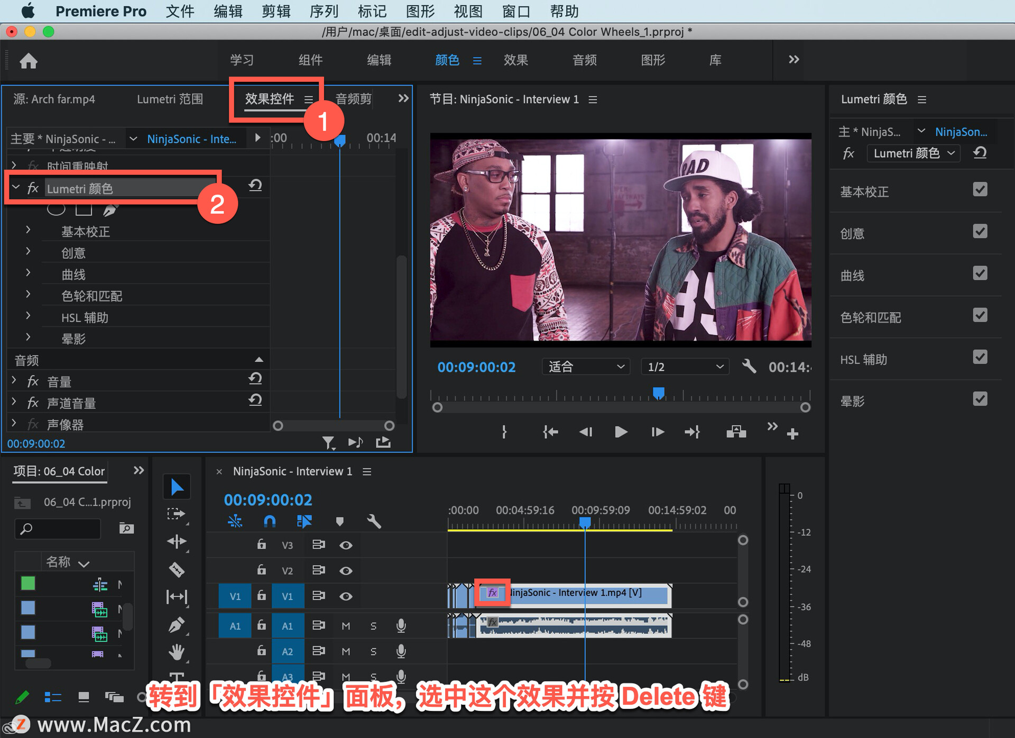Go to the Home screen icon

click(x=29, y=61)
